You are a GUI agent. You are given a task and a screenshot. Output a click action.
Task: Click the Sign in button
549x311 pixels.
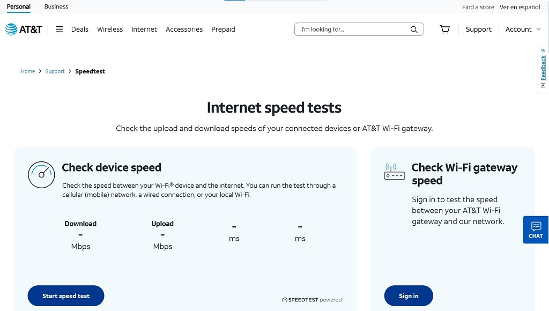(x=409, y=296)
